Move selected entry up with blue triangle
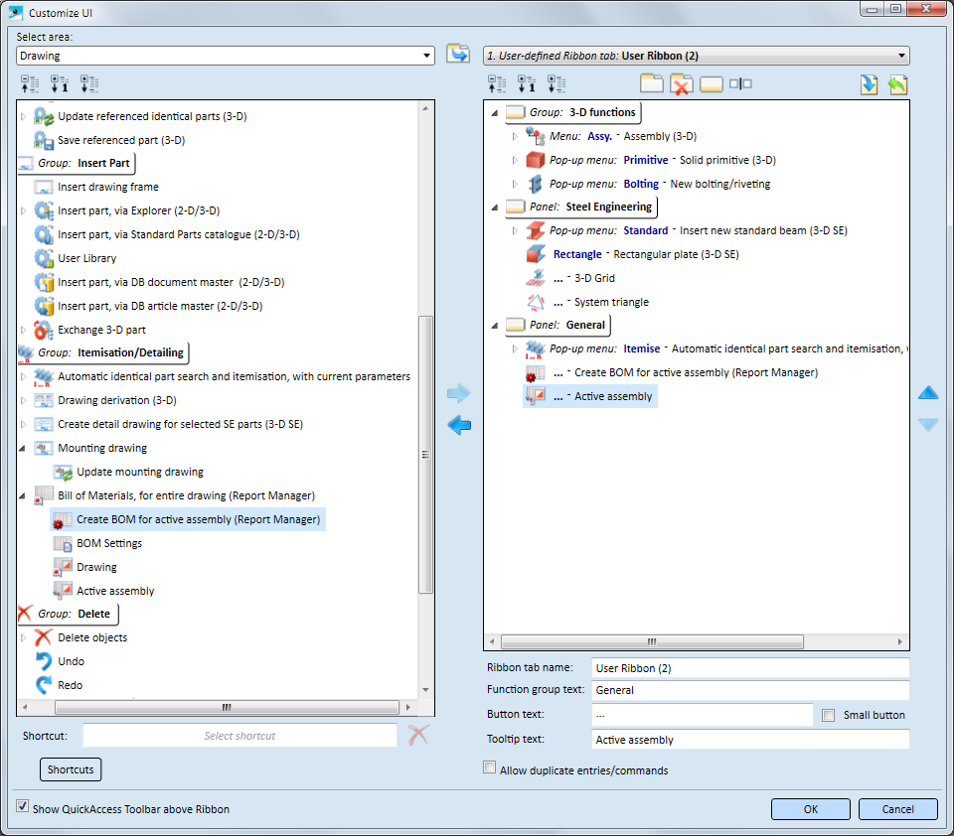 (927, 393)
